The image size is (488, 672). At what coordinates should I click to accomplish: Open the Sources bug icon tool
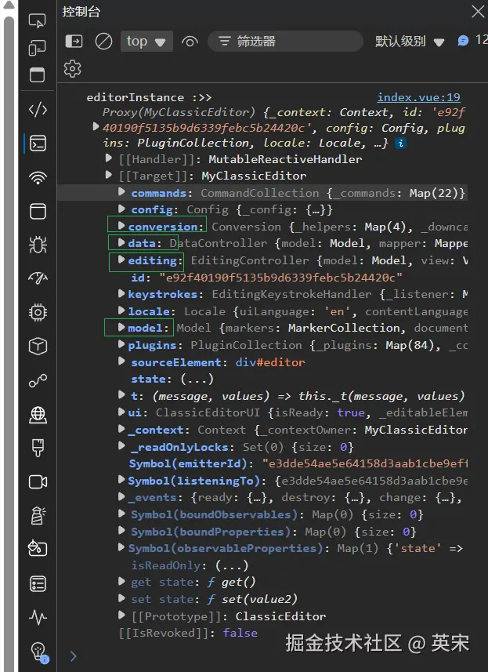(38, 245)
